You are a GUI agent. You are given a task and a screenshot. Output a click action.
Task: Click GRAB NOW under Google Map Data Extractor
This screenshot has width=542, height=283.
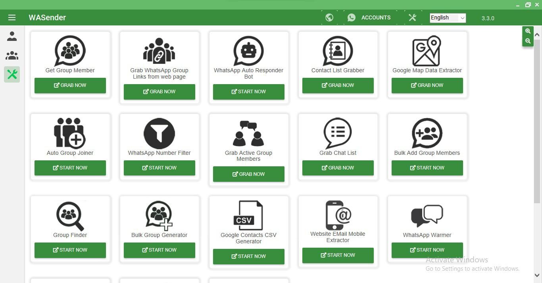tap(427, 85)
